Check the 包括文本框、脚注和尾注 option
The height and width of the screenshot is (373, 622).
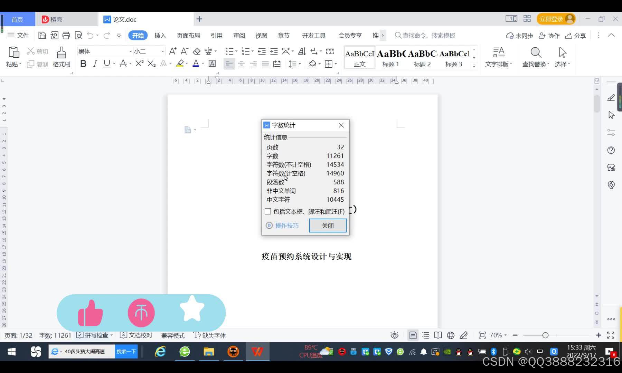click(267, 211)
